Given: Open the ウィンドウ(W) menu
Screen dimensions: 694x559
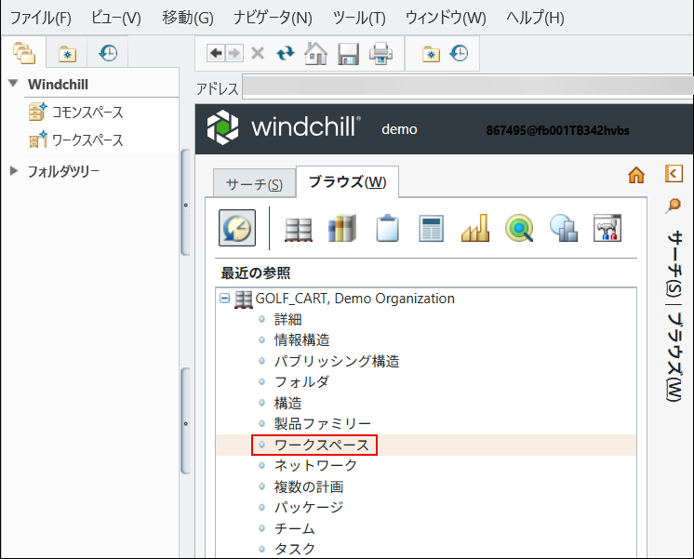Looking at the screenshot, I should click(x=446, y=18).
